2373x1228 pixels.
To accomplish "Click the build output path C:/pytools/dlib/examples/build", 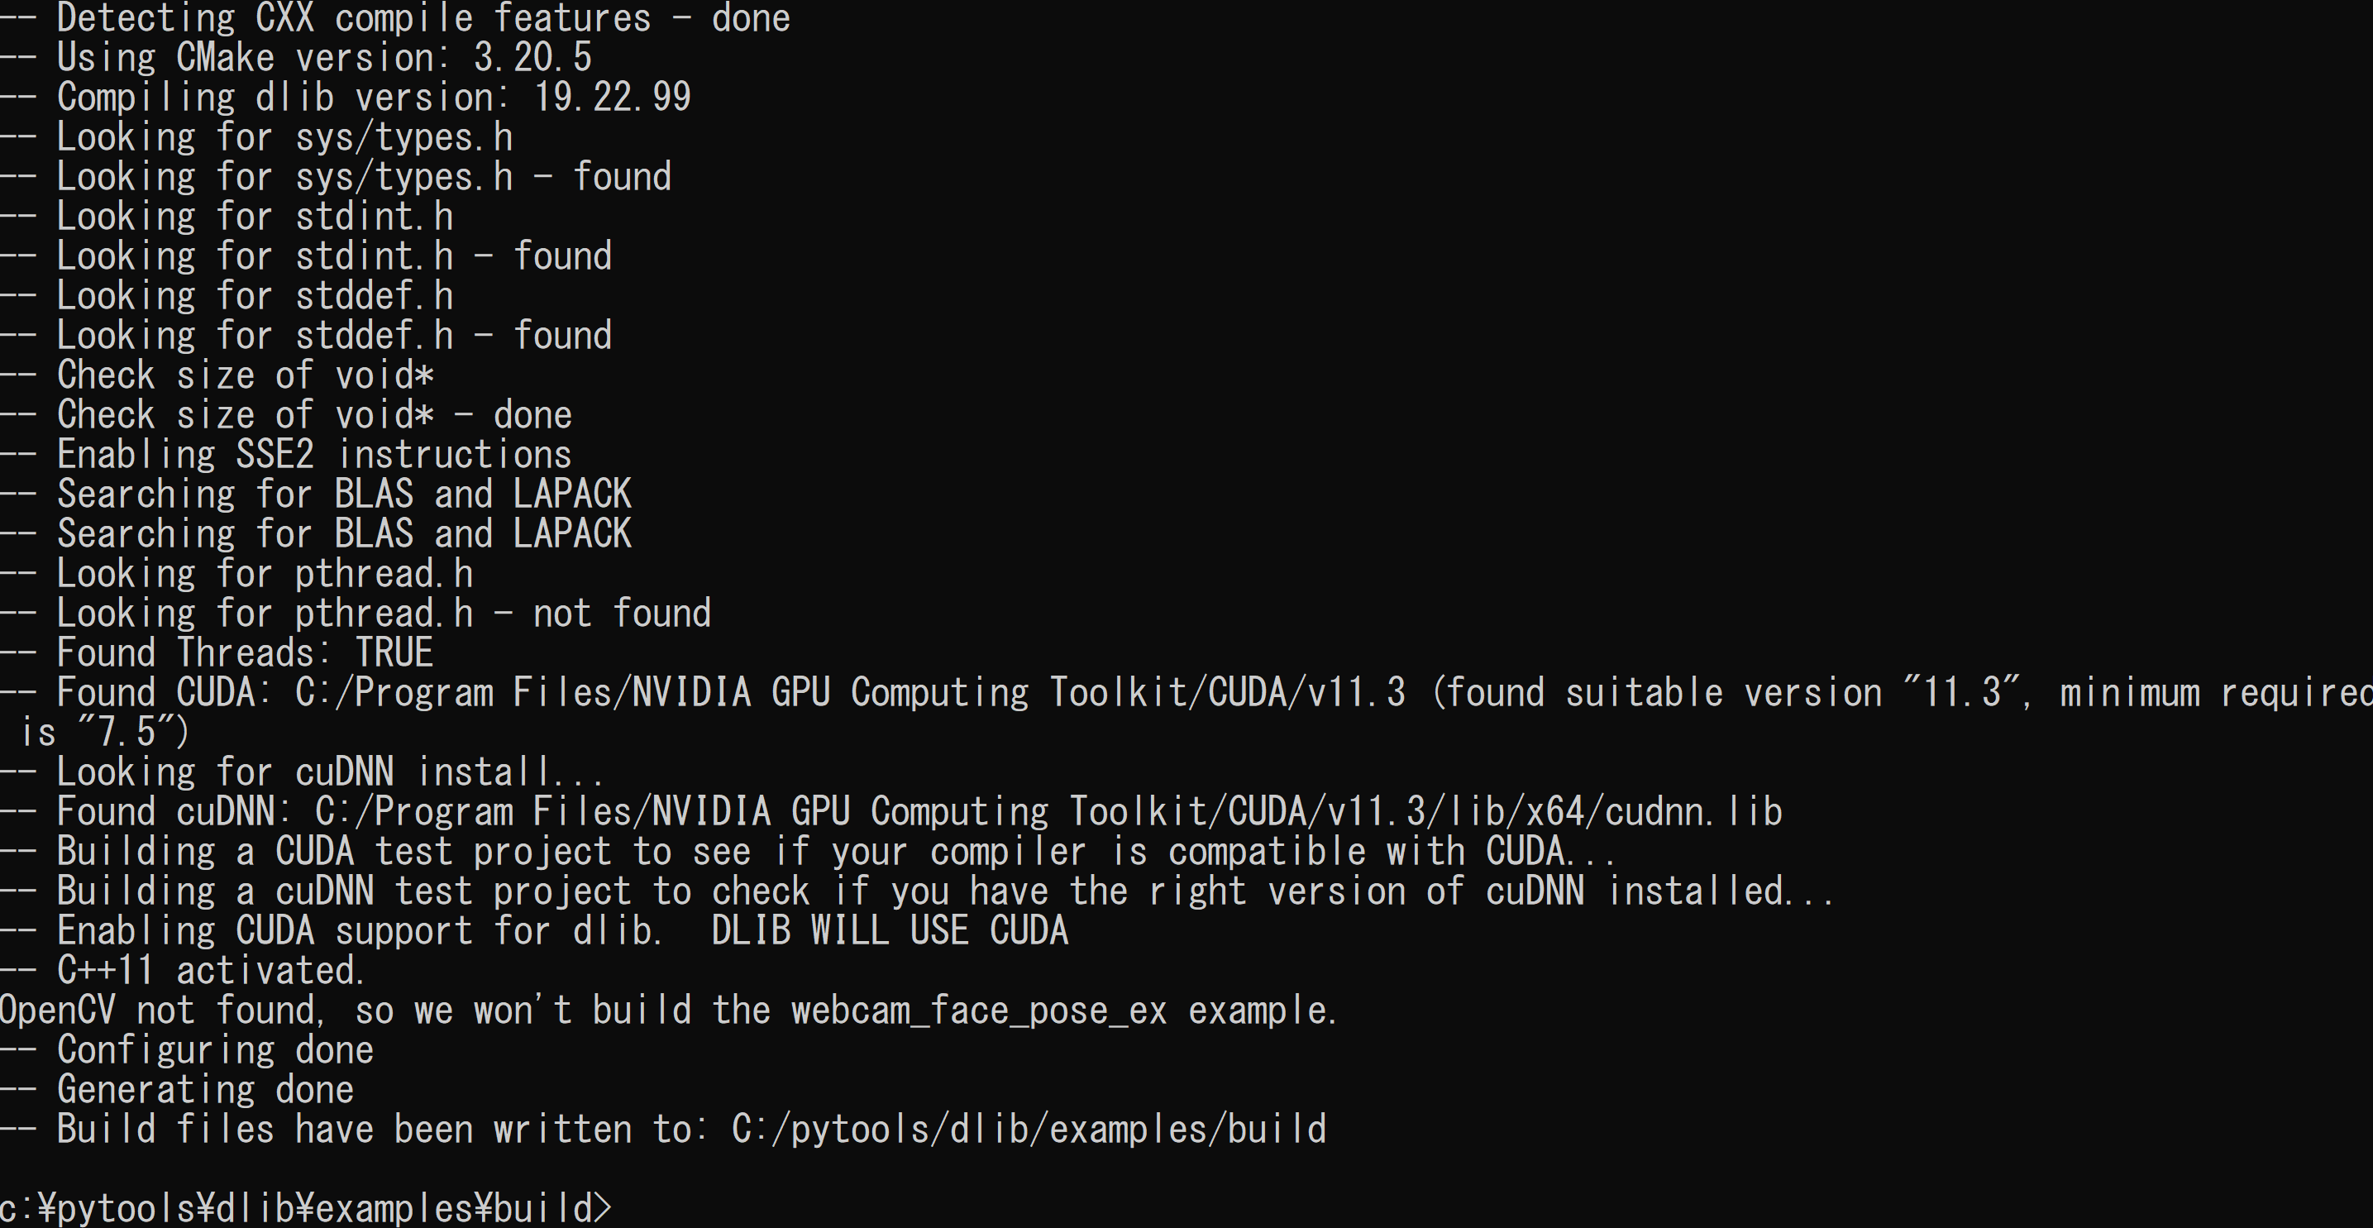I will click(1029, 1130).
